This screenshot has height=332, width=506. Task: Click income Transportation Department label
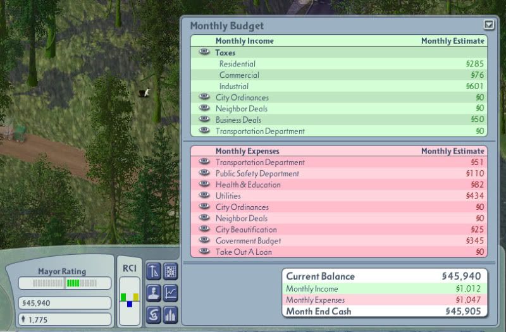260,132
